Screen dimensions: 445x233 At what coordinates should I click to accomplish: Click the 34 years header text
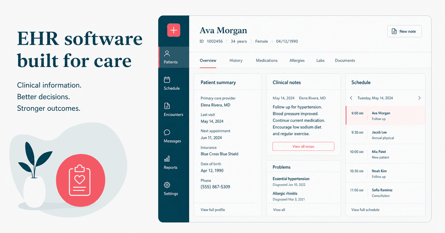[239, 41]
